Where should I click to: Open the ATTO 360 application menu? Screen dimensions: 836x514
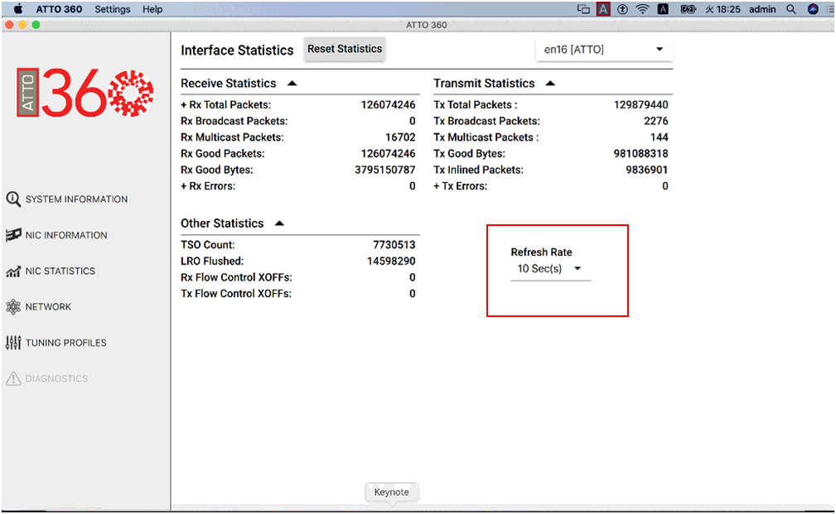coord(59,9)
